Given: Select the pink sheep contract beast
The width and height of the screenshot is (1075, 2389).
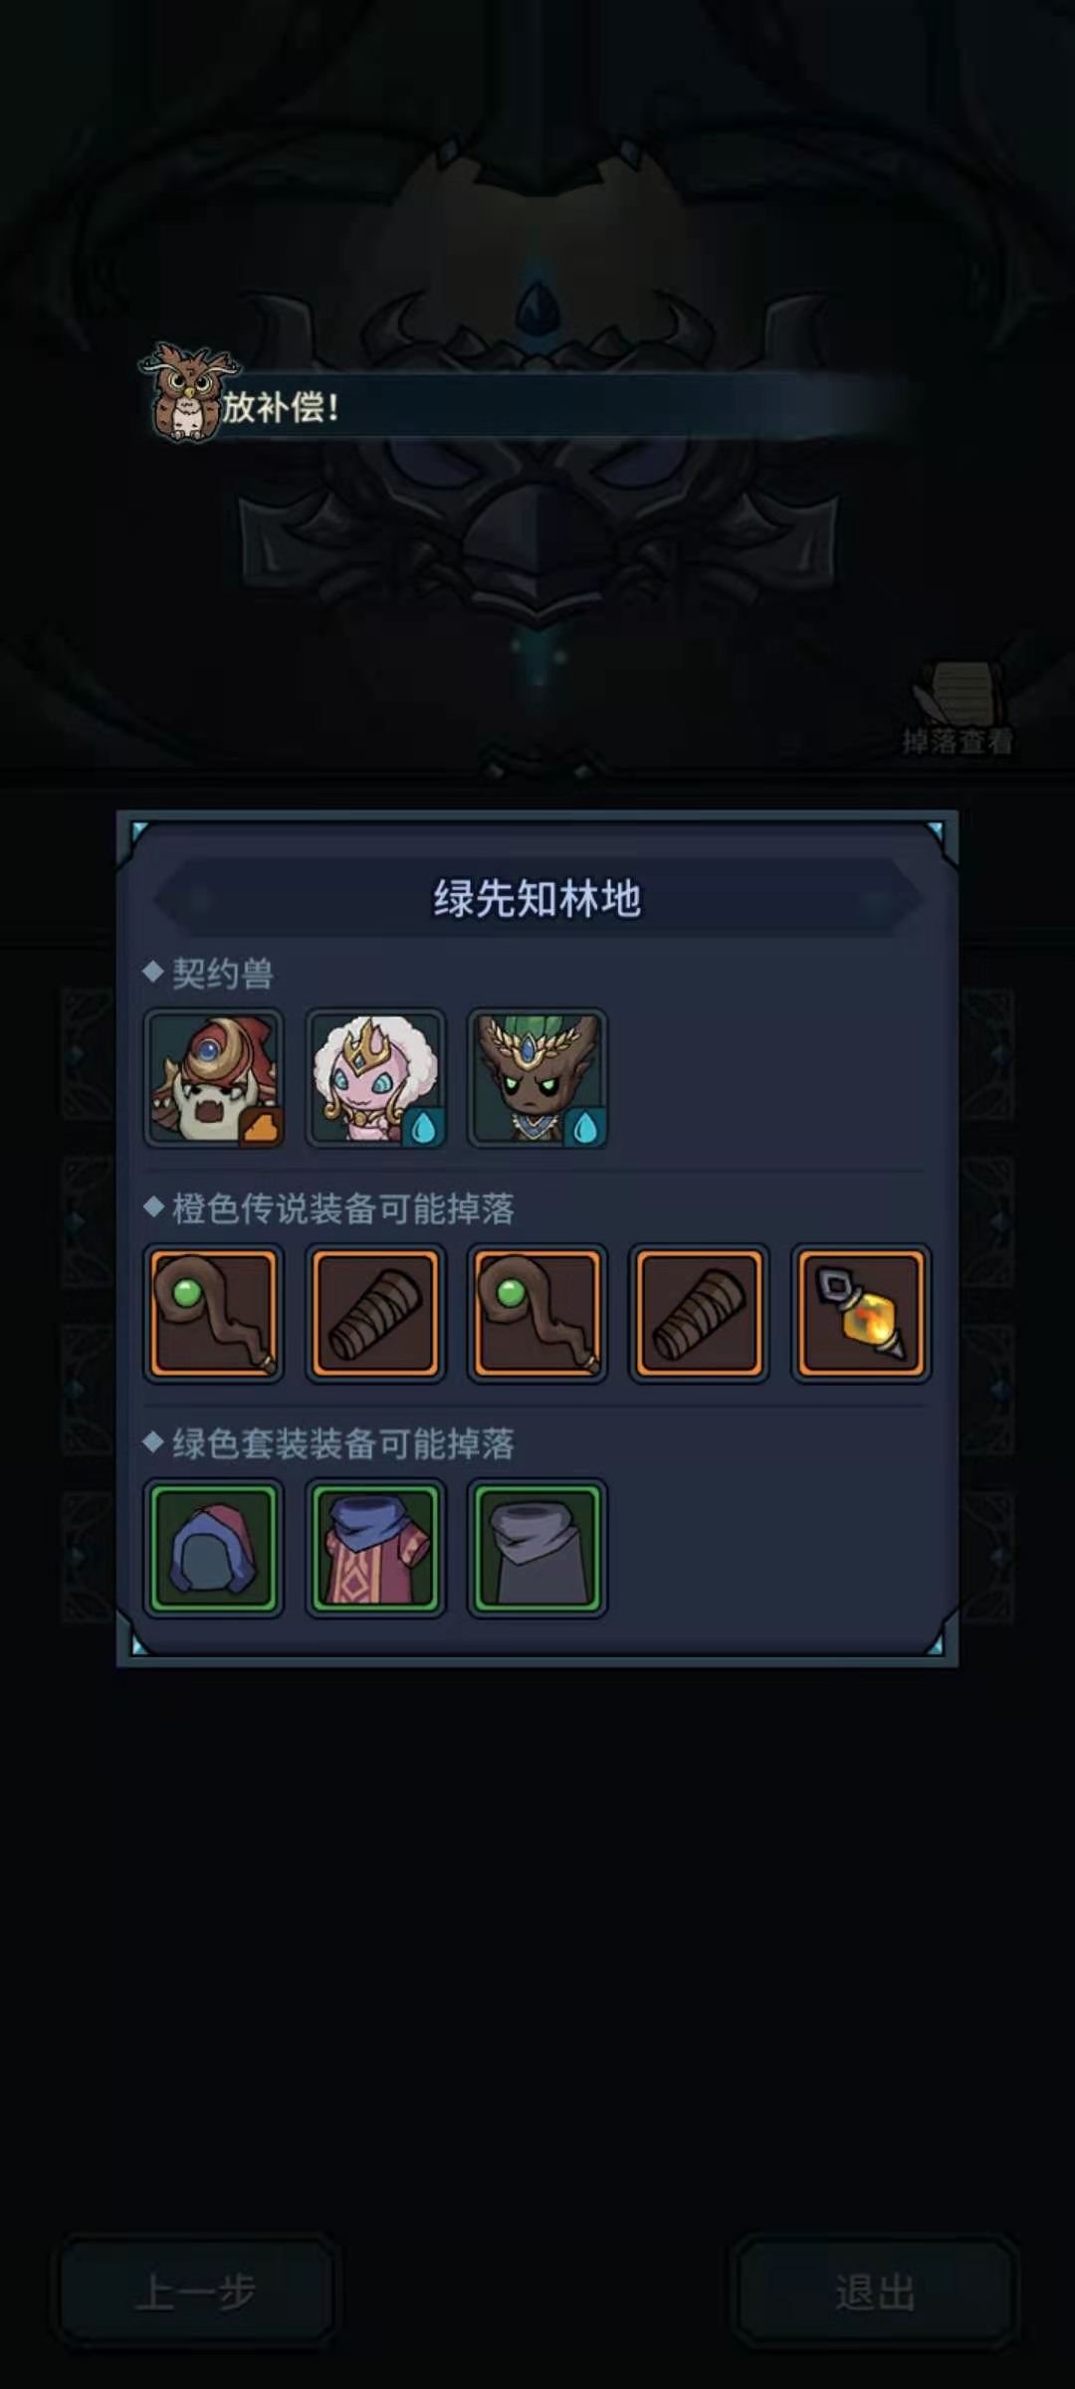Looking at the screenshot, I should coord(376,1078).
